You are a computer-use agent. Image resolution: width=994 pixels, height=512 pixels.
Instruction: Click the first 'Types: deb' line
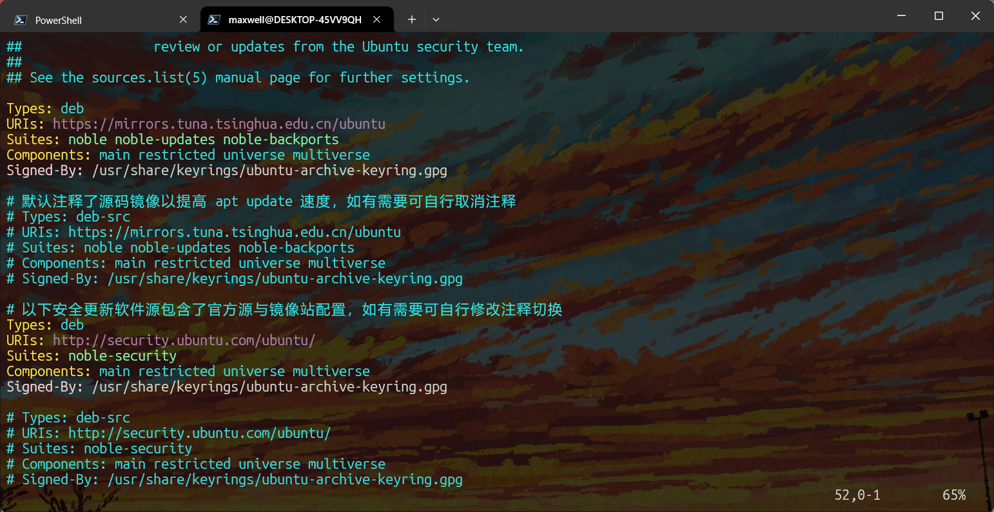[45, 108]
